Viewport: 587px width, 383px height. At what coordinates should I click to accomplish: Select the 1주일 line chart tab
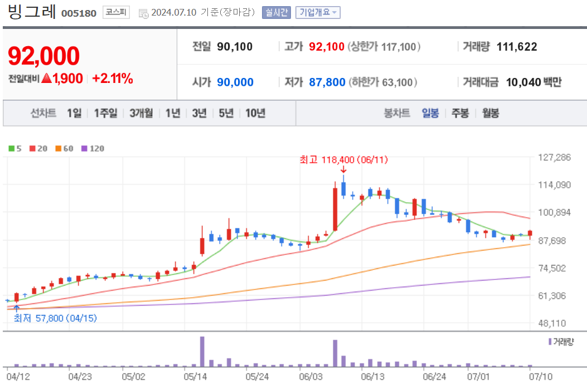105,113
